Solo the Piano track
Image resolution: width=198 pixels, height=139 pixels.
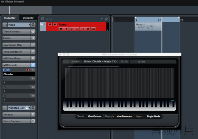pos(55,24)
